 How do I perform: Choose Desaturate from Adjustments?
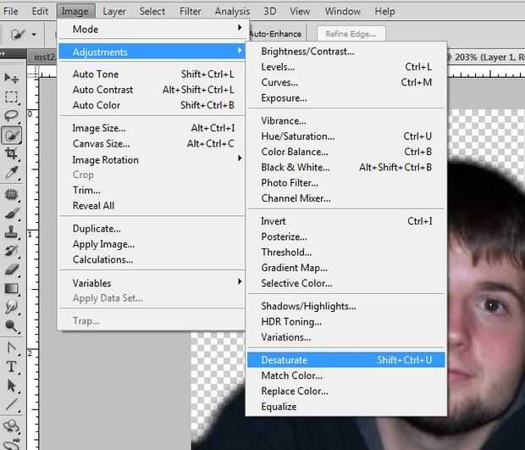pyautogui.click(x=345, y=360)
